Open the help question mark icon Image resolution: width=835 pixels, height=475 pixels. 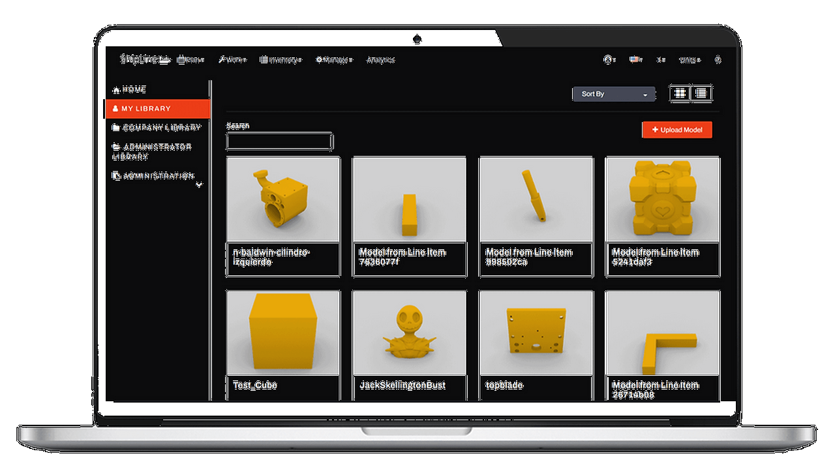(718, 60)
